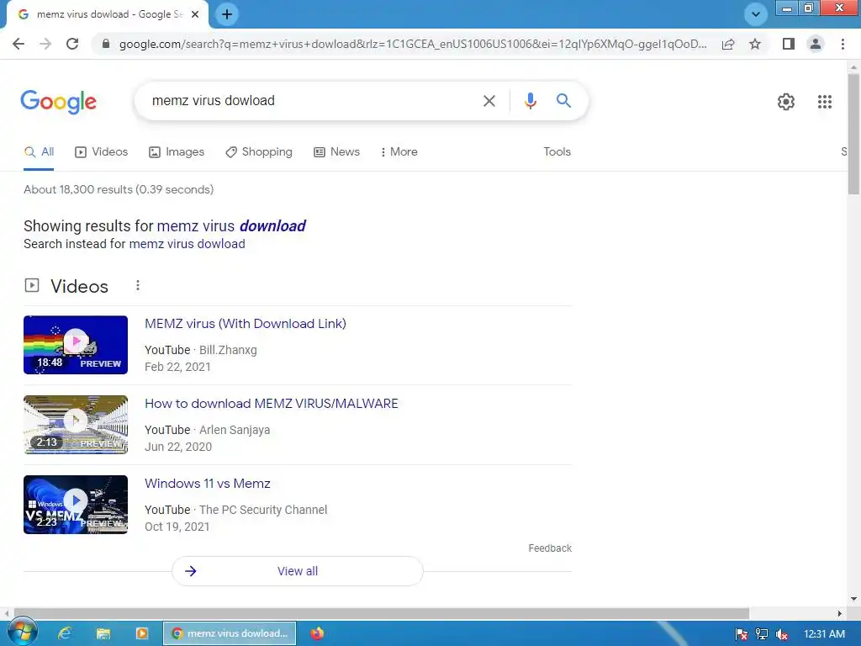Click 'The PC Security Channel' text
861x646 pixels.
(263, 510)
